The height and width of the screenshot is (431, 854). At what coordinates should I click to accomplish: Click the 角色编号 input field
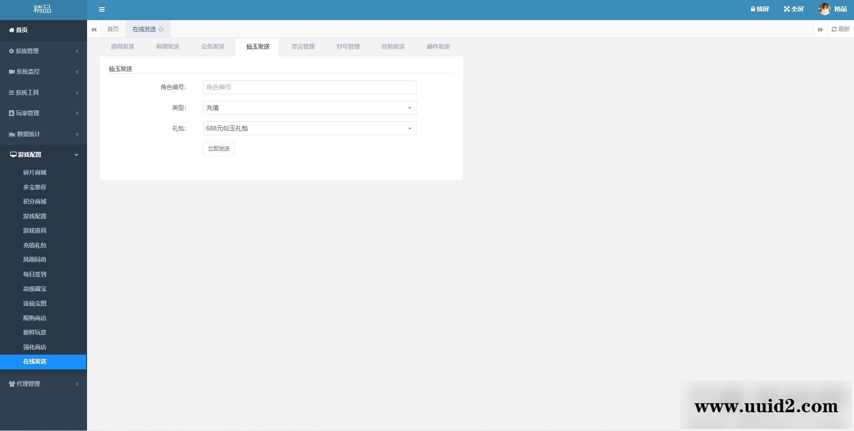[309, 87]
